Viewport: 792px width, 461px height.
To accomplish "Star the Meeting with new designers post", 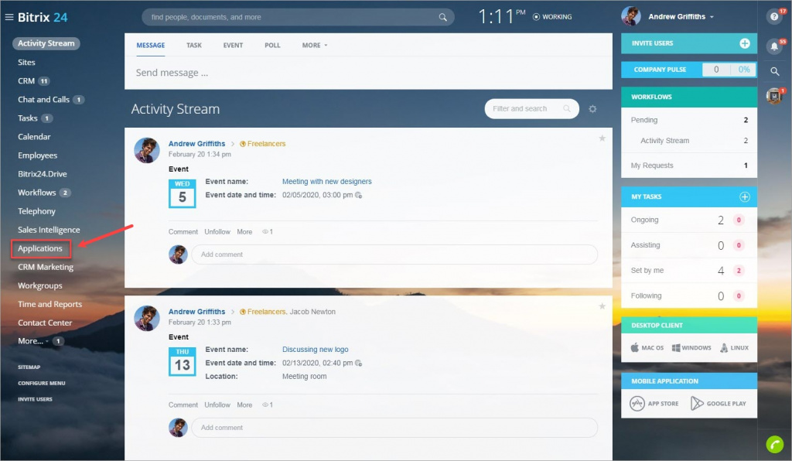I will point(602,138).
